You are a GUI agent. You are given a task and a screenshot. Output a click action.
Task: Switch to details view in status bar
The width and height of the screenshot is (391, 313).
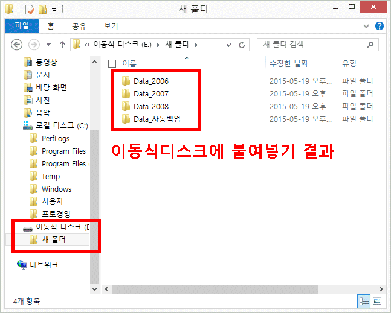pyautogui.click(x=364, y=302)
